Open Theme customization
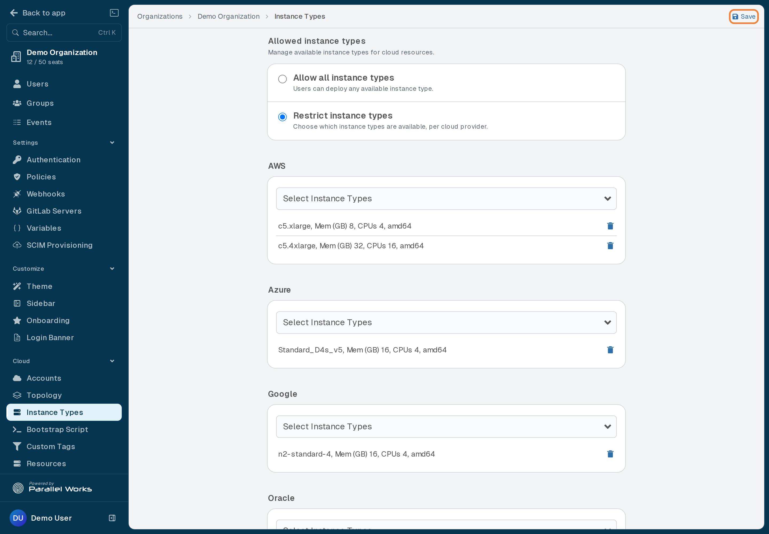Screen dimensions: 769x534 (64, 286)
